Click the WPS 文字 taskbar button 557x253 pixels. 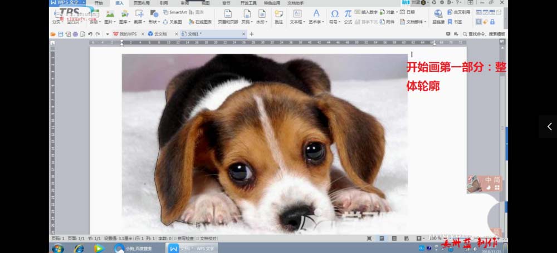192,248
